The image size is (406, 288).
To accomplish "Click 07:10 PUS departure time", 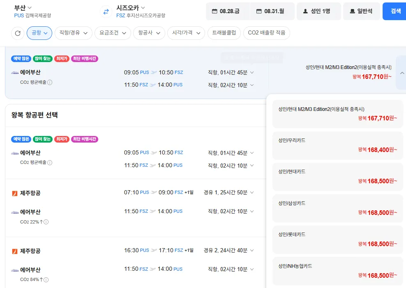I will (136, 193).
